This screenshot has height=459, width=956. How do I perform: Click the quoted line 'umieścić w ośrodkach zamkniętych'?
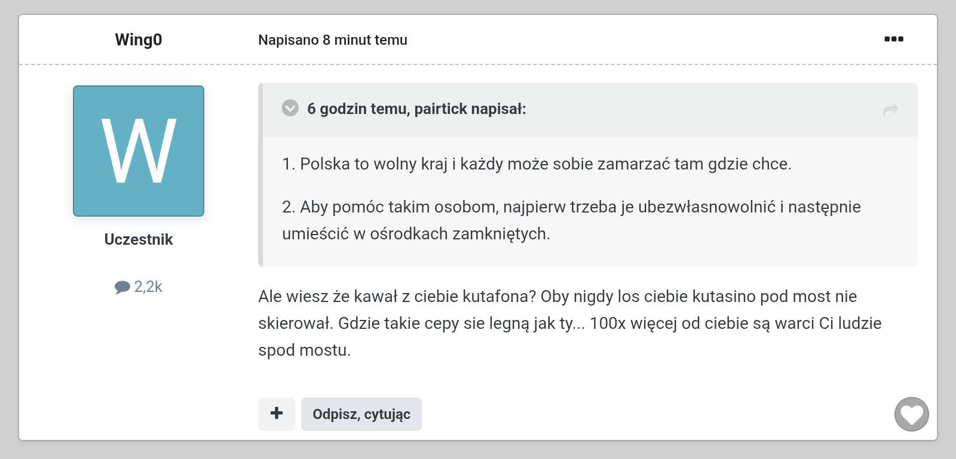coord(415,234)
